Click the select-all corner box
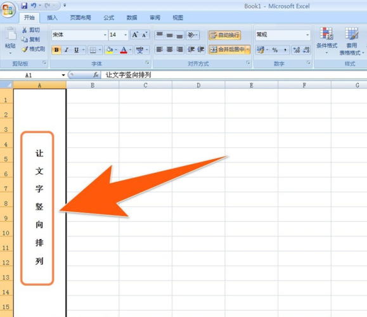This screenshot has height=317, width=367. click(x=6, y=85)
